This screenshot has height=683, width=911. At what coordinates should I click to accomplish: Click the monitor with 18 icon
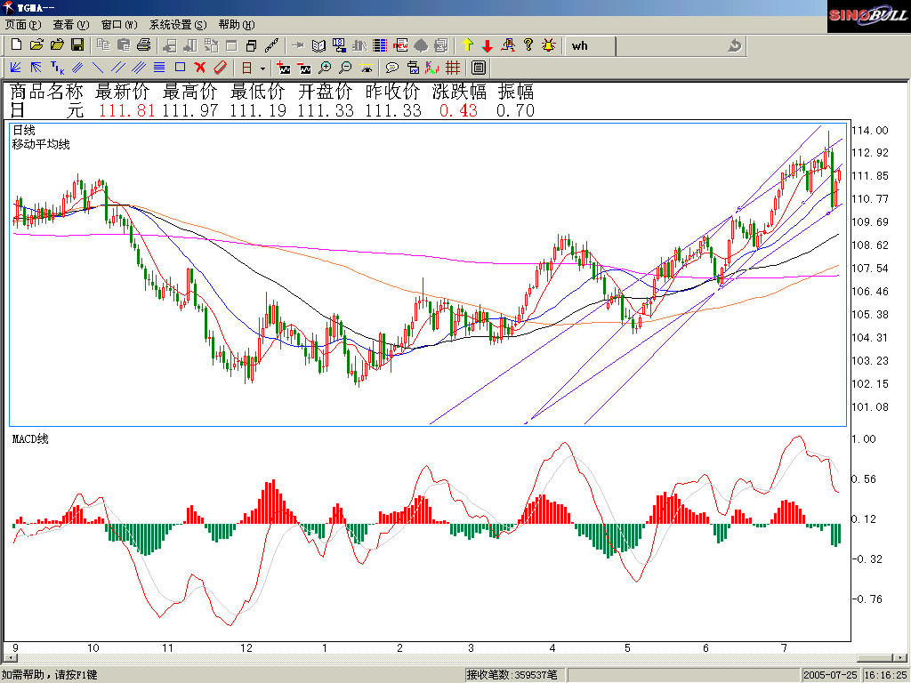point(339,45)
